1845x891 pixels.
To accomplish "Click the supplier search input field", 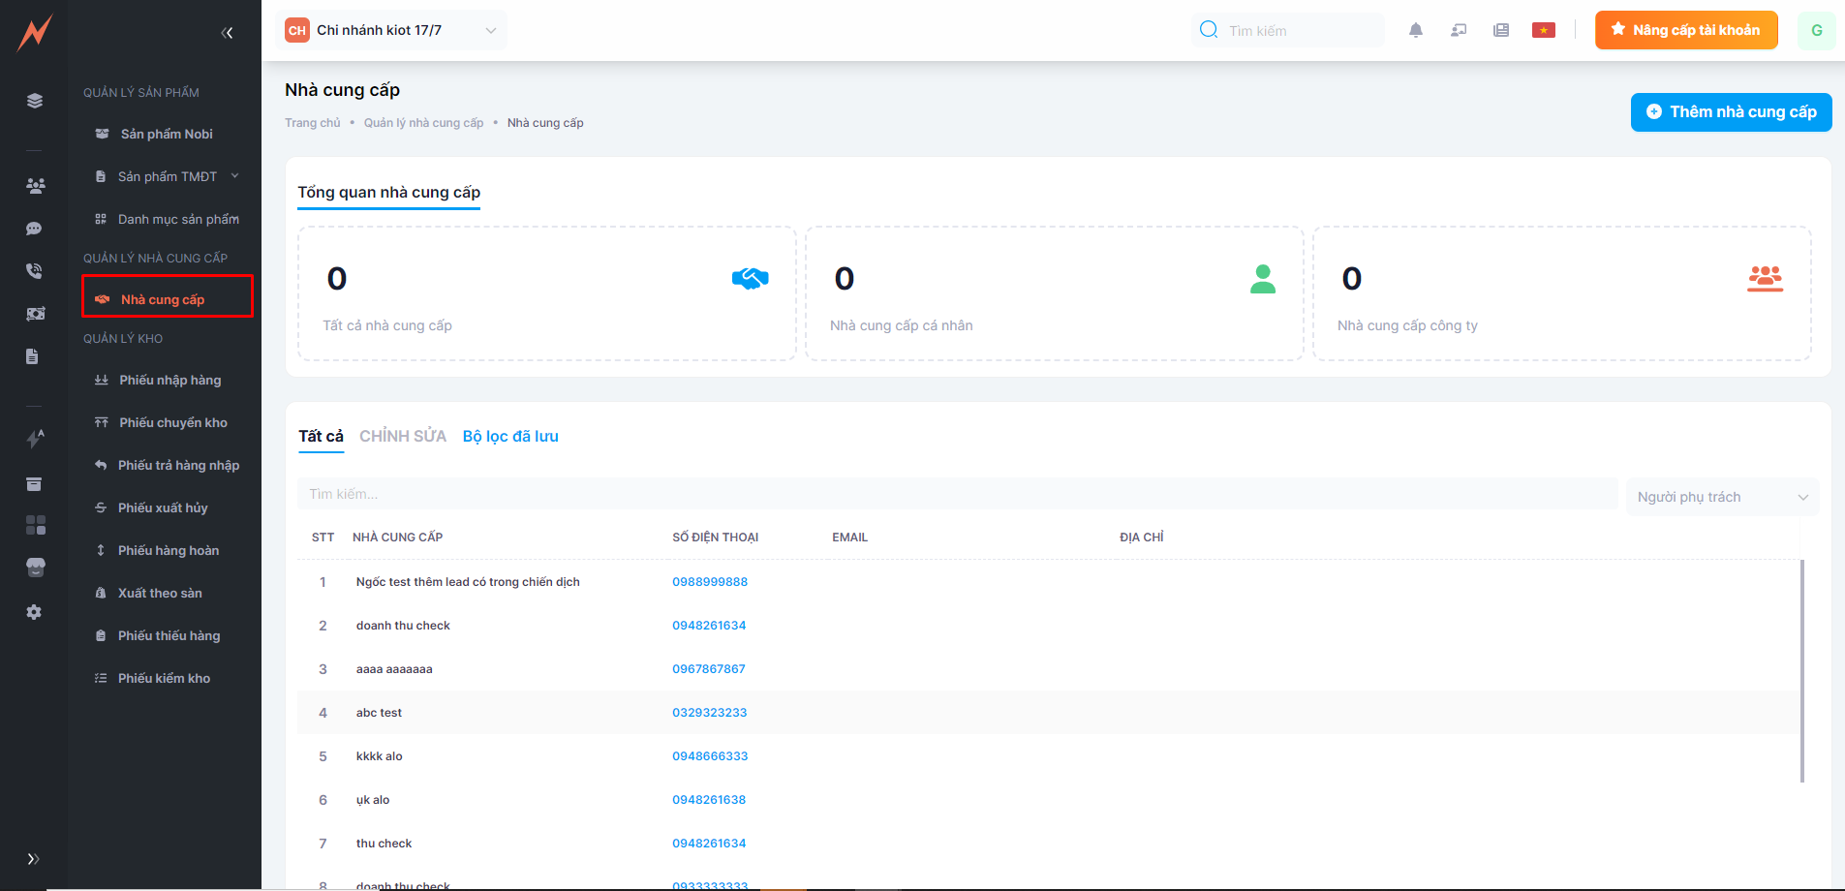I will coord(957,494).
